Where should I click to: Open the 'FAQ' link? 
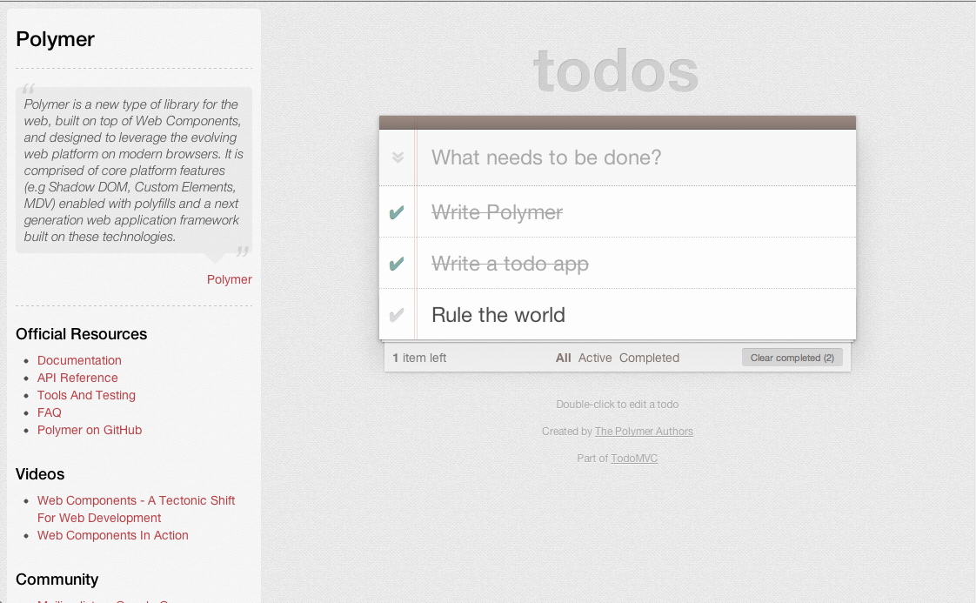pos(50,413)
